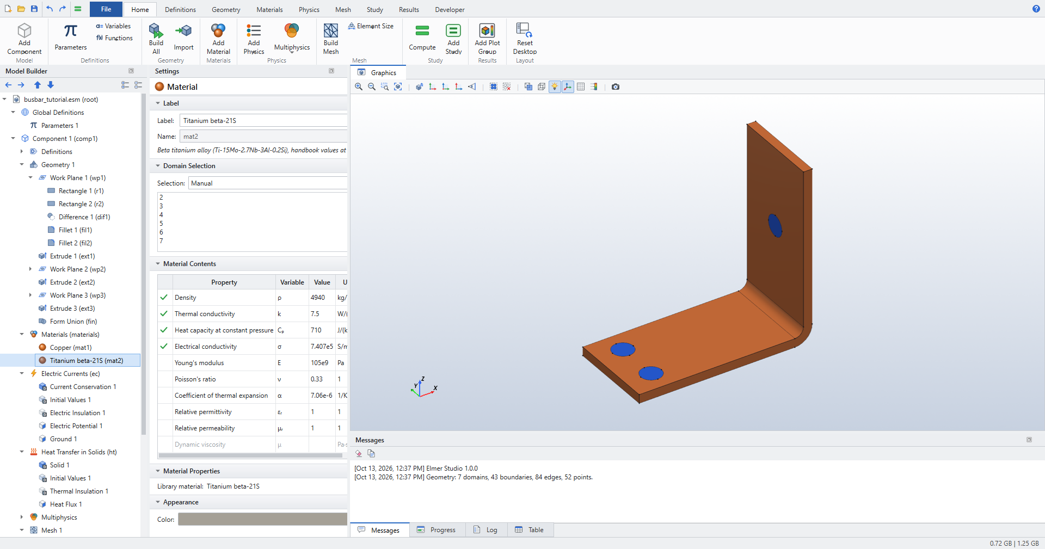Click the Zoom Out graphics icon
Screen dimensions: 1045x549
point(372,87)
